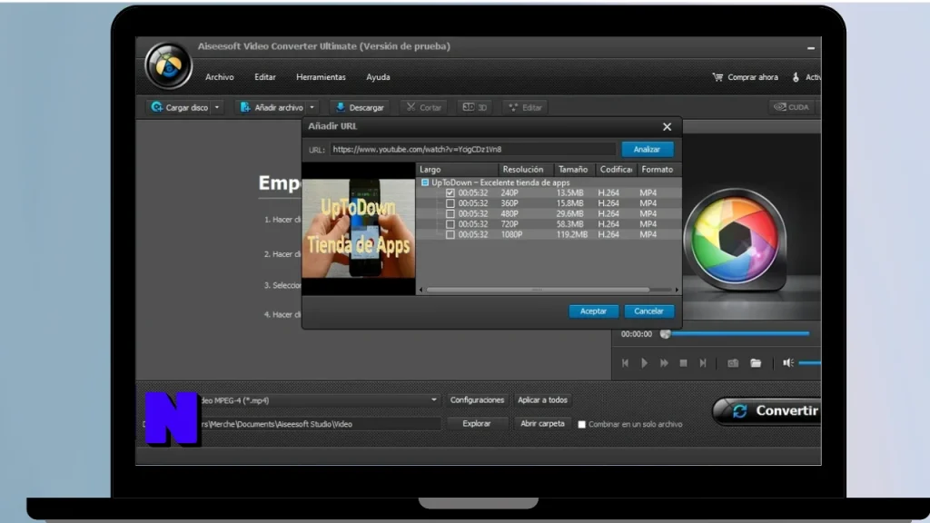Check the 360P resolution checkbox
Viewport: 930px width, 523px height.
[x=450, y=203]
